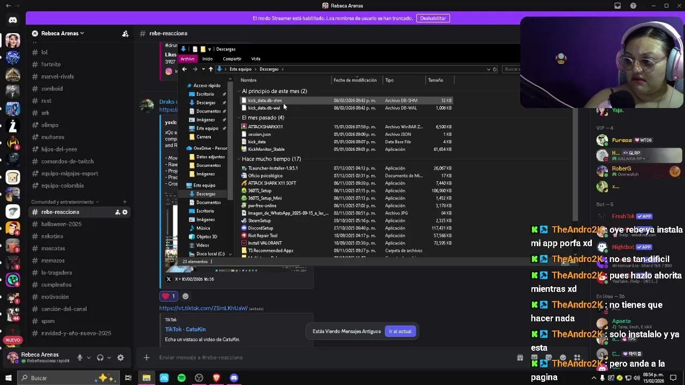
Task: Open Escritorio under Acceso rápido
Action: point(205,94)
